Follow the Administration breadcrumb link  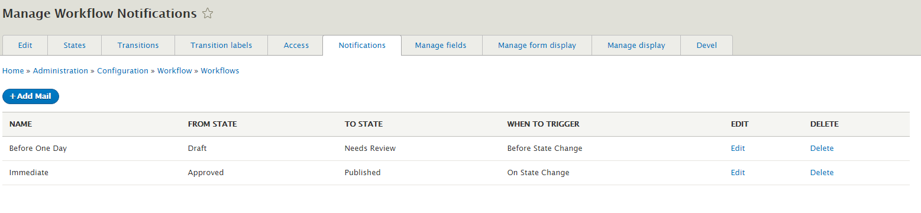(60, 70)
